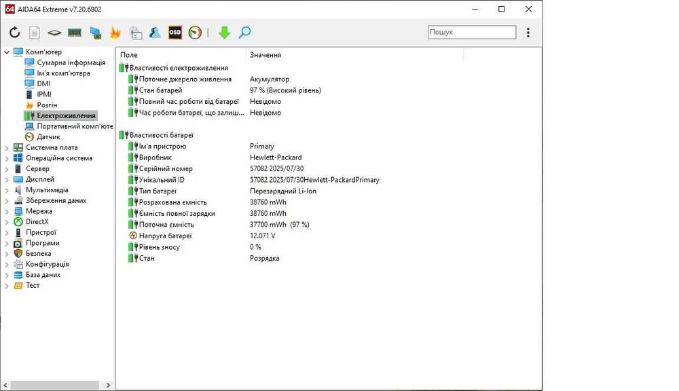
Task: Expand the Збереження даних node
Action: [x=7, y=201]
